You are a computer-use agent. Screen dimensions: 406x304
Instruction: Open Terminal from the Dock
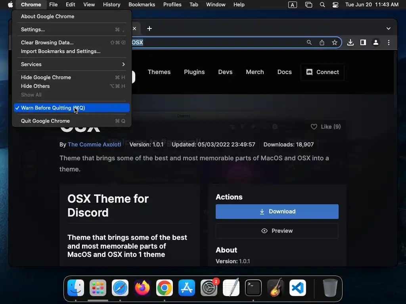pos(253,288)
